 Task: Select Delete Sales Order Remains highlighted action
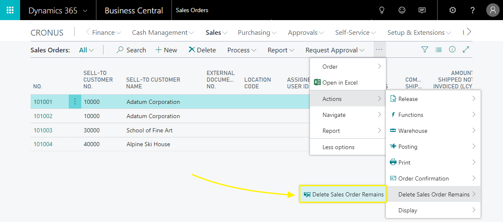pyautogui.click(x=343, y=194)
